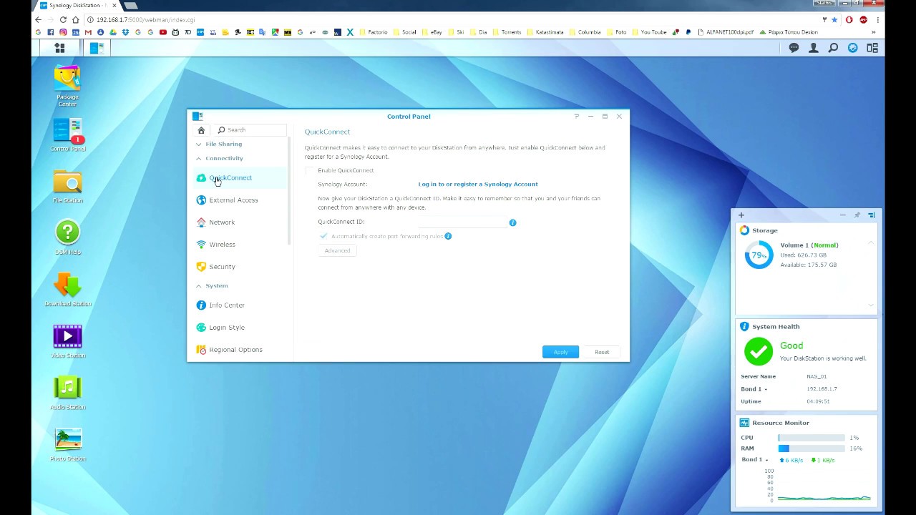This screenshot has height=515, width=916.
Task: Select QuickConnect in the sidebar
Action: (x=240, y=177)
